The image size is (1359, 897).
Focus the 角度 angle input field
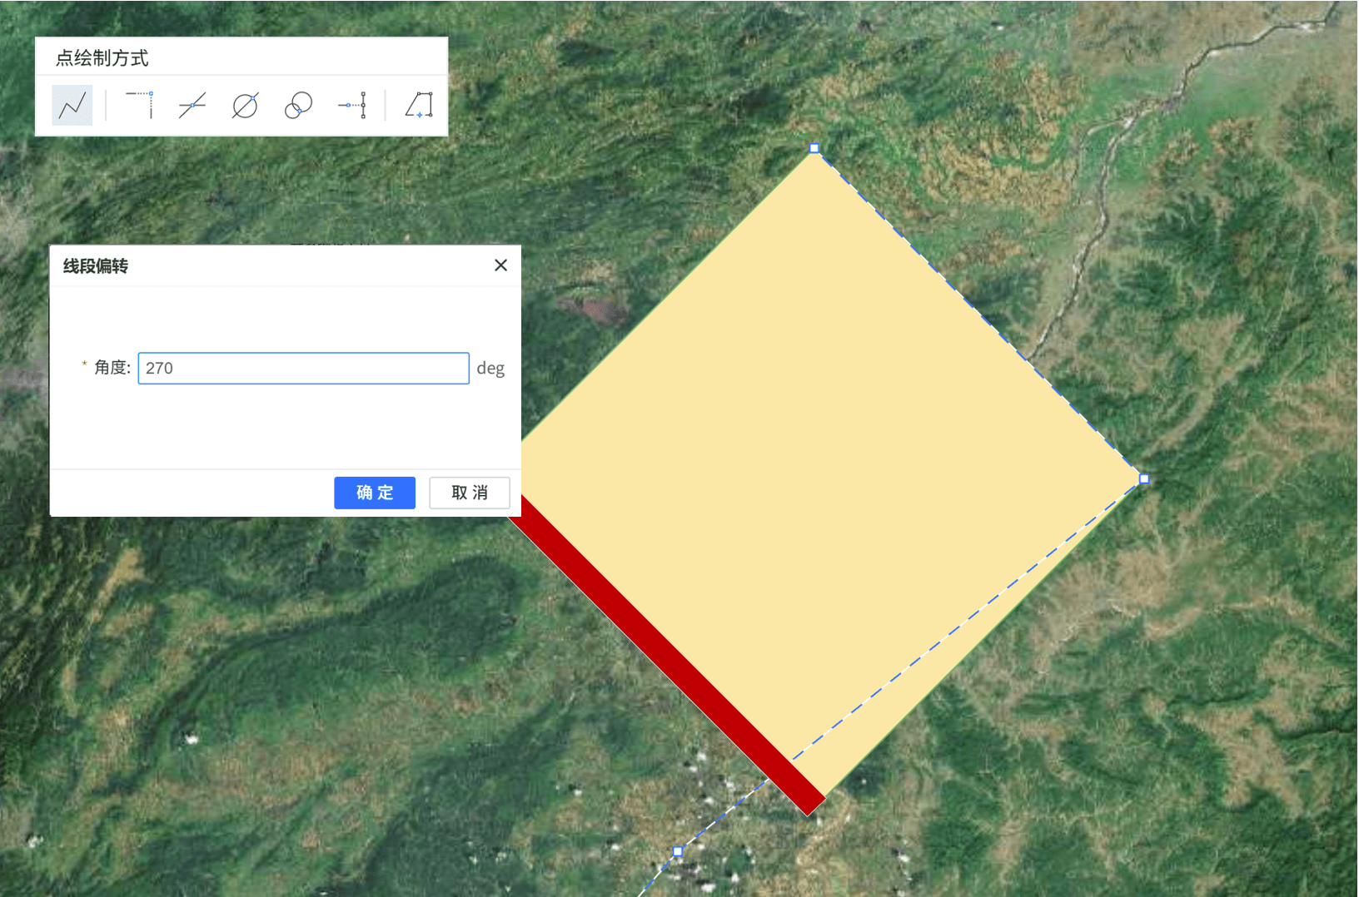pos(303,369)
